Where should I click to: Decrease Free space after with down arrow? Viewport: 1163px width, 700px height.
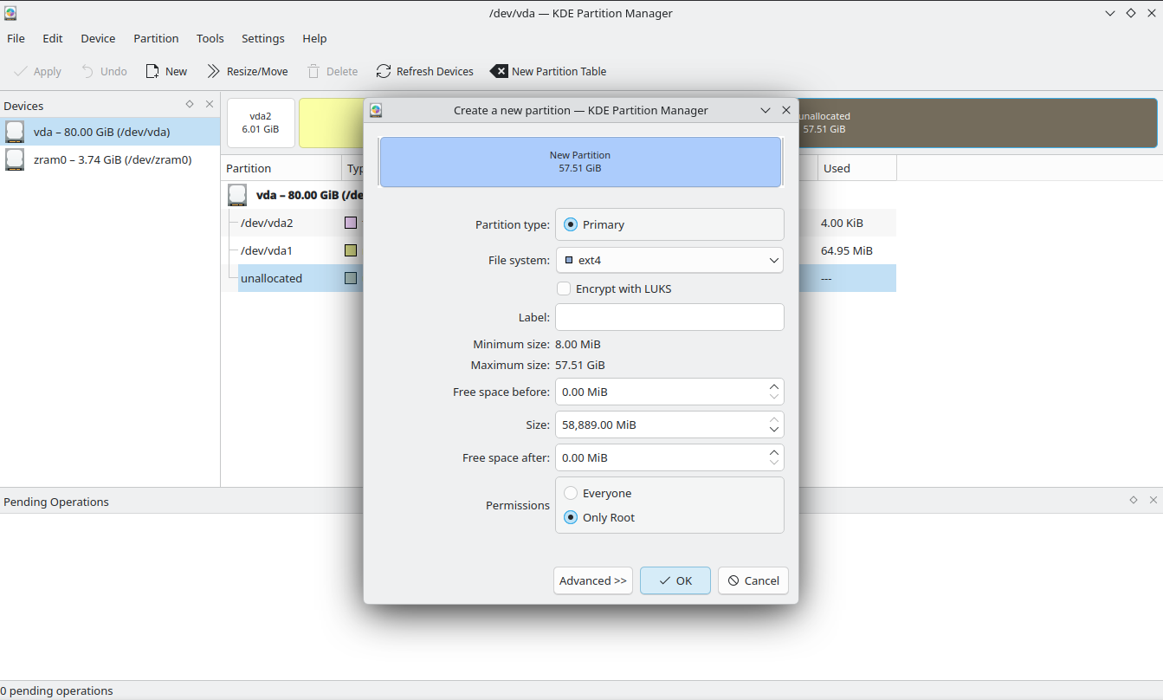774,463
